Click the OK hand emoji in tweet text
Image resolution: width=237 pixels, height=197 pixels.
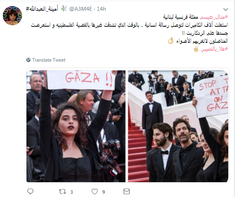171,41
